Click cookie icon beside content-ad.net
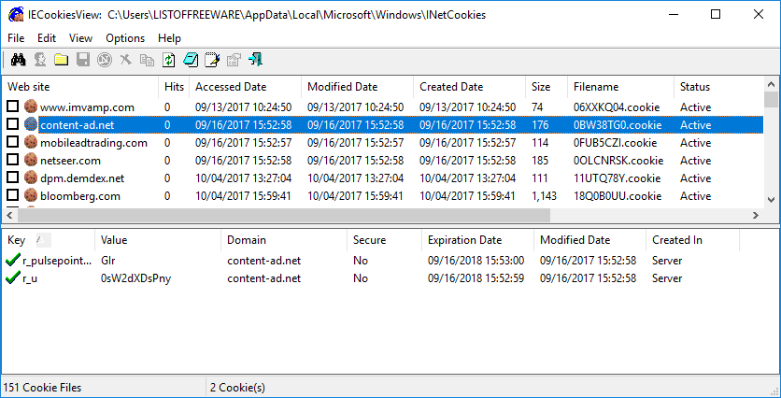The image size is (781, 398). tap(31, 124)
